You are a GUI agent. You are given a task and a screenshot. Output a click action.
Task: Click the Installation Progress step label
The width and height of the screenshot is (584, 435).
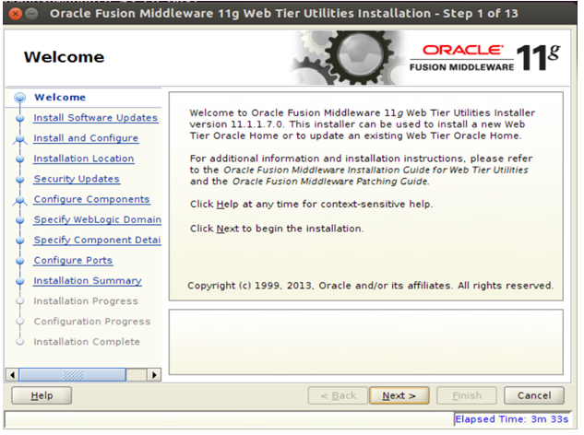pos(86,301)
